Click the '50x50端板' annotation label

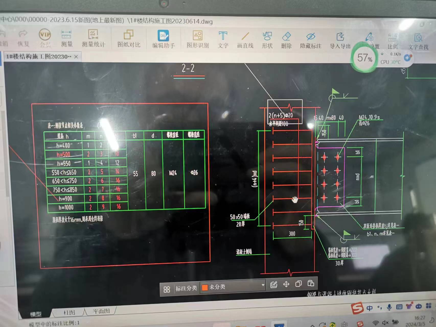240,217
